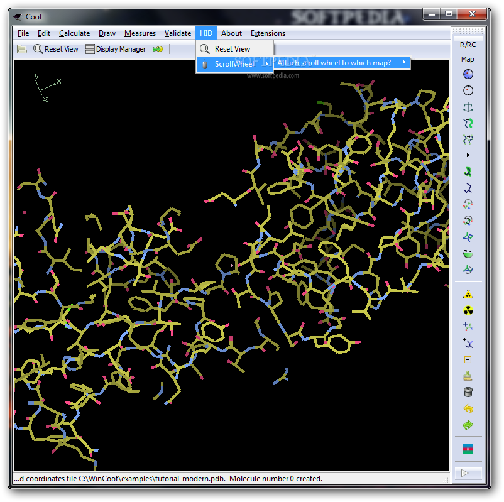
Task: Maximize the Coot window
Action: click(449, 14)
